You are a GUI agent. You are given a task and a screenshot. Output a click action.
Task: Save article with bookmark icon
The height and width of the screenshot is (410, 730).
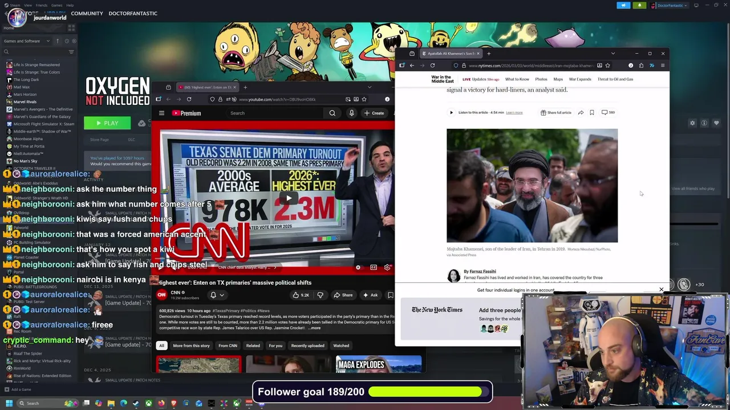(x=591, y=113)
